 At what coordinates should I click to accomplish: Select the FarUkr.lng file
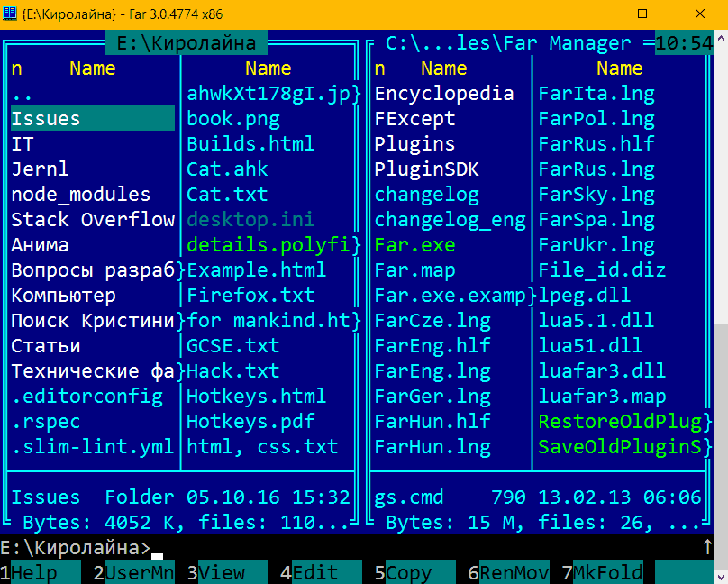tap(596, 244)
